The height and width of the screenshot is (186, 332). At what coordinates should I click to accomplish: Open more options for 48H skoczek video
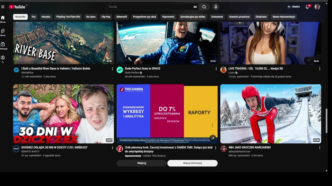tap(320, 148)
